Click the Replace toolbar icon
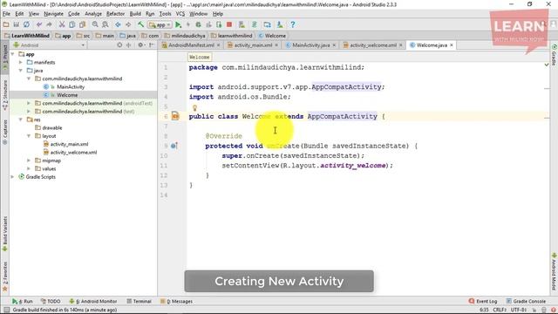558x314 pixels. 105,24
